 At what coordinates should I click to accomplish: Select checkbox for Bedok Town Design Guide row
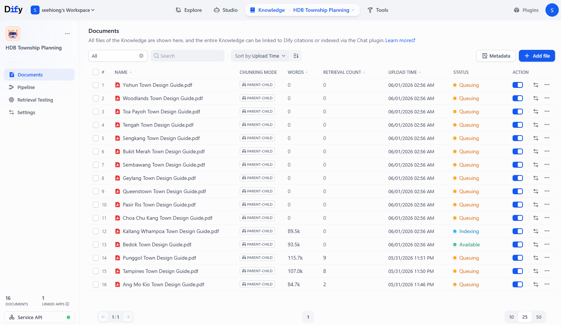pyautogui.click(x=96, y=244)
